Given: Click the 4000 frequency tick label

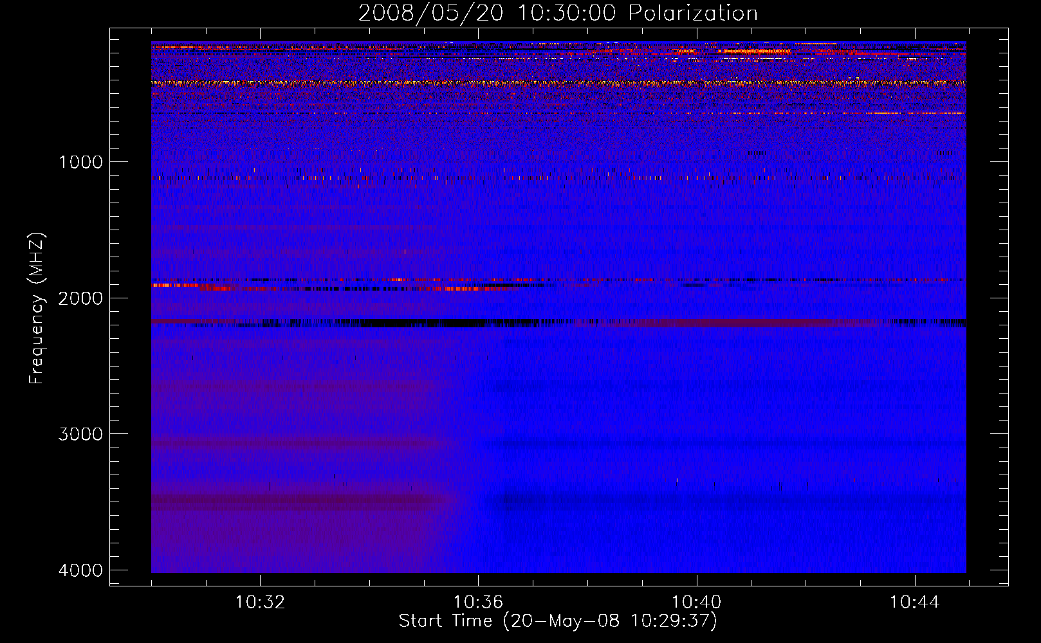Looking at the screenshot, I should coord(81,570).
